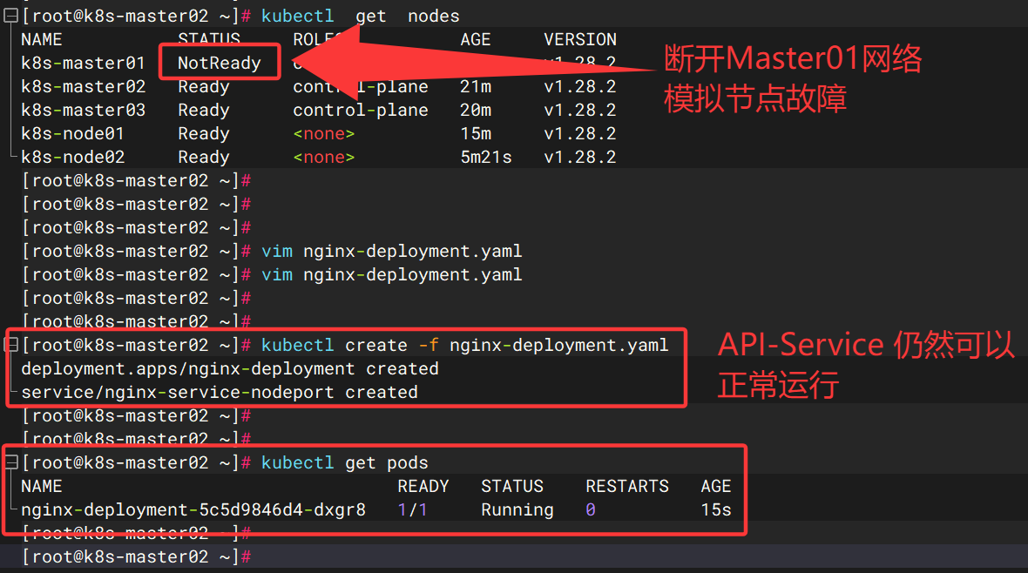The height and width of the screenshot is (573, 1028).
Task: Click the deployment.apps/nginx-deployment created line
Action: coord(229,368)
